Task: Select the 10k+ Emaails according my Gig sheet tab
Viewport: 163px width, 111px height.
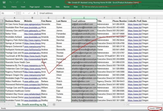Action: (31, 104)
